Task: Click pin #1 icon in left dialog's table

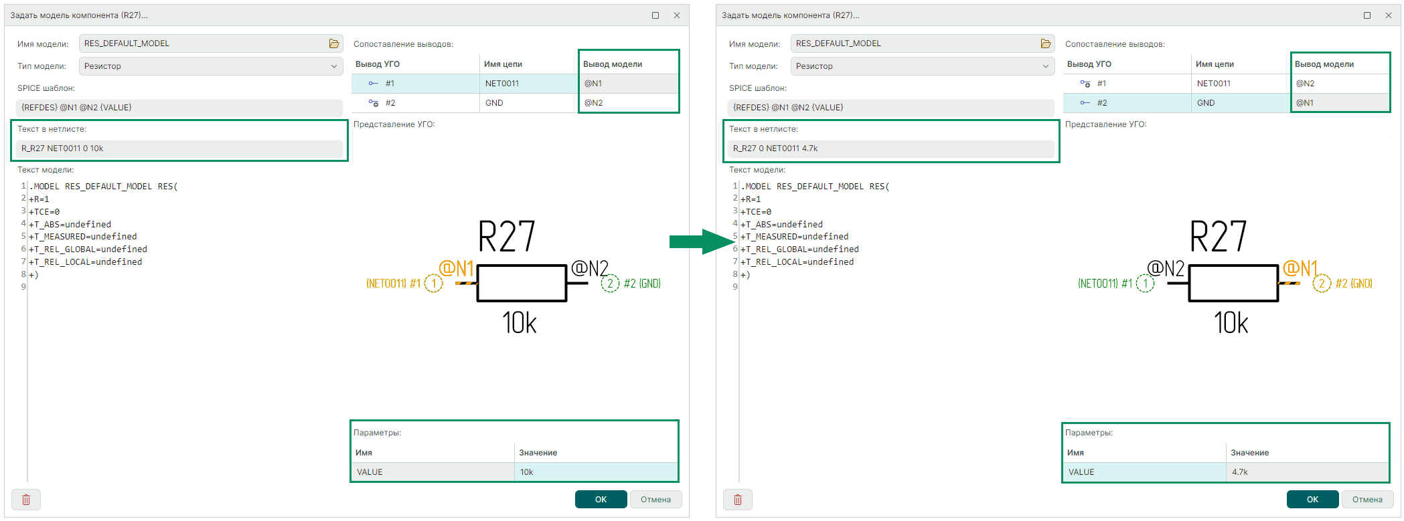Action: [374, 84]
